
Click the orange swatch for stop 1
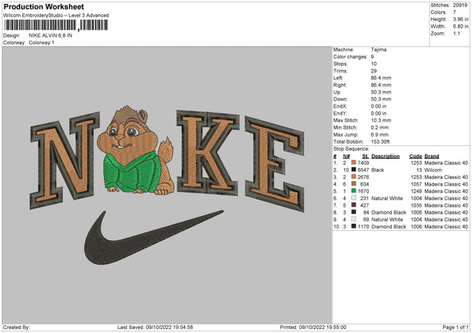pos(354,163)
